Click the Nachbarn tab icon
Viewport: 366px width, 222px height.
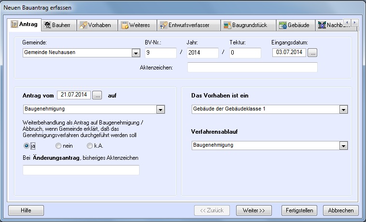322,25
